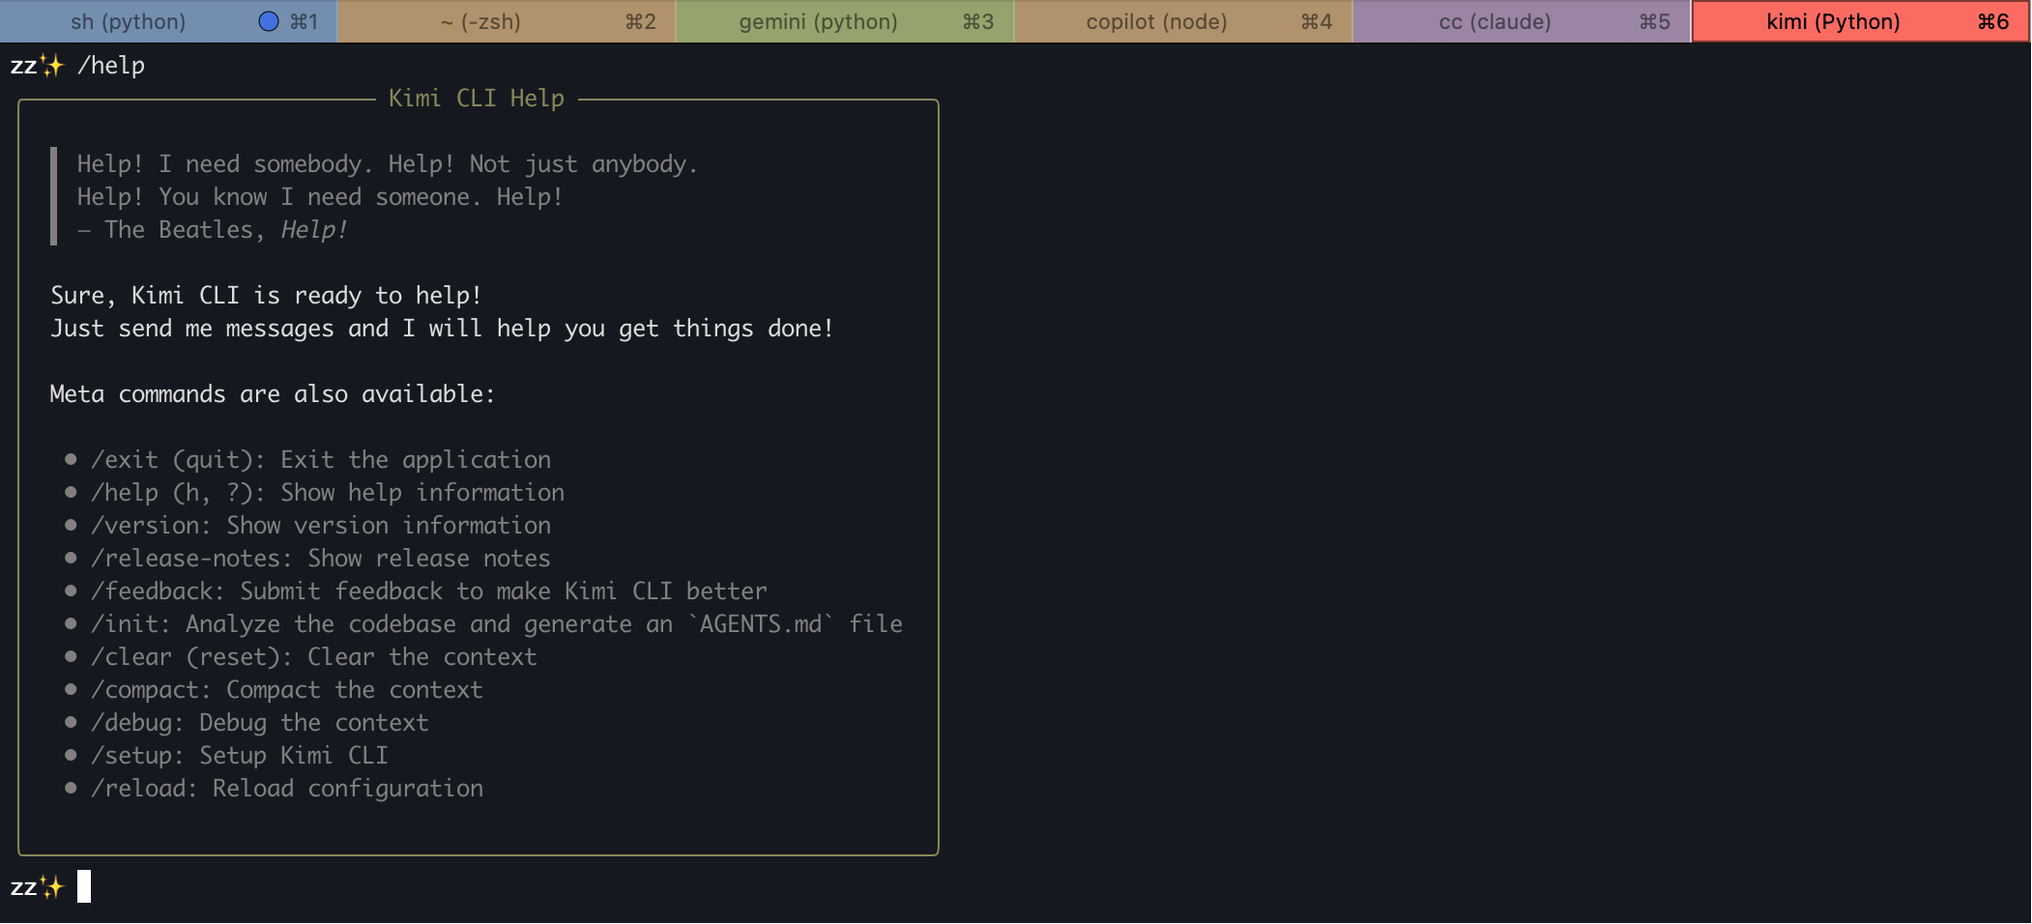
Task: Select the kimi (Python) tab
Action: [1861, 21]
